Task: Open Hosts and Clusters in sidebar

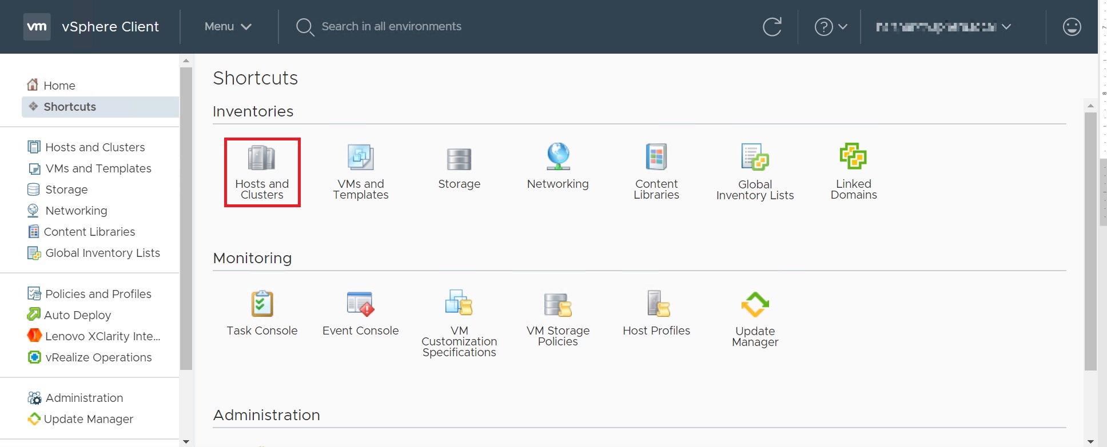Action: (x=86, y=147)
